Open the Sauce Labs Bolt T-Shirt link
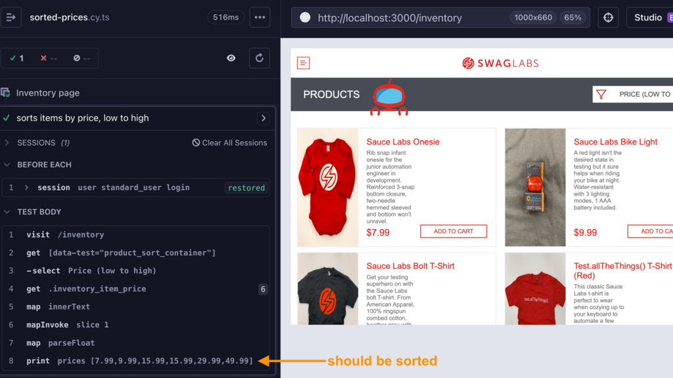The width and height of the screenshot is (673, 378). click(x=410, y=266)
